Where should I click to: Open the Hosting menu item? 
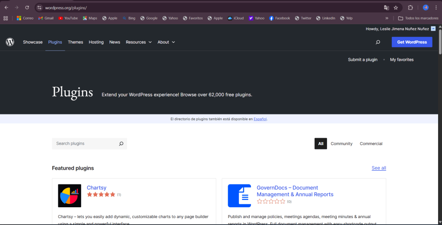96,42
